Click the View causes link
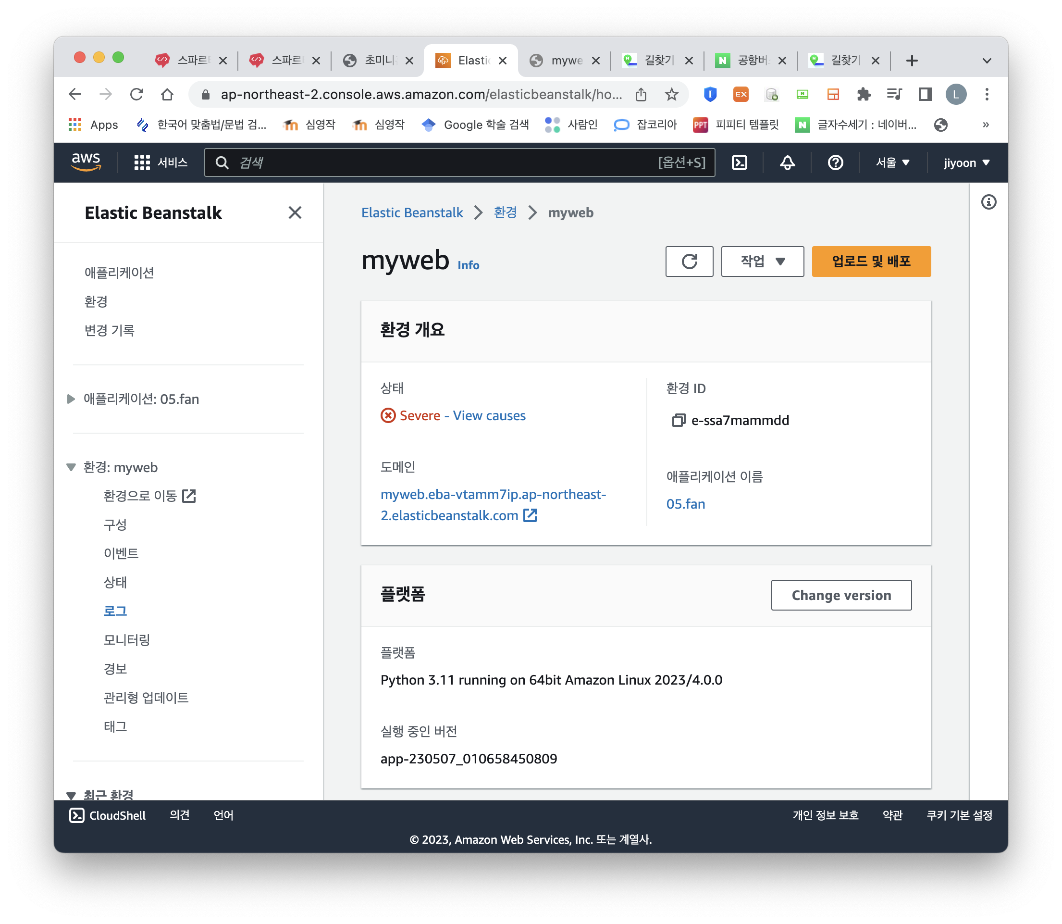The height and width of the screenshot is (924, 1062). (x=489, y=415)
